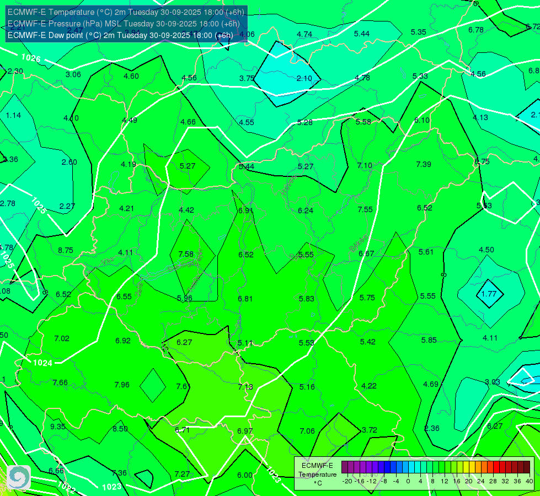Click the 1026 isobar label
This screenshot has width=540, height=496.
[x=31, y=58]
